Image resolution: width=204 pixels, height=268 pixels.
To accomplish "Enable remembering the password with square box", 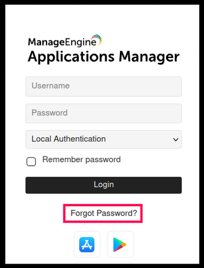I will [31, 161].
